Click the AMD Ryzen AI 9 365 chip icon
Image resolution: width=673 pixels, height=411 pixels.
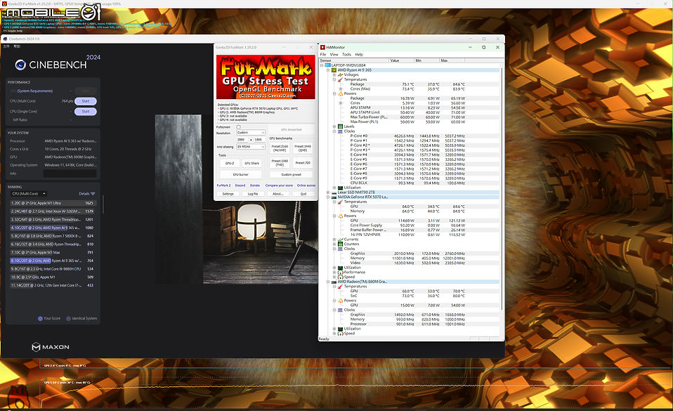[334, 70]
